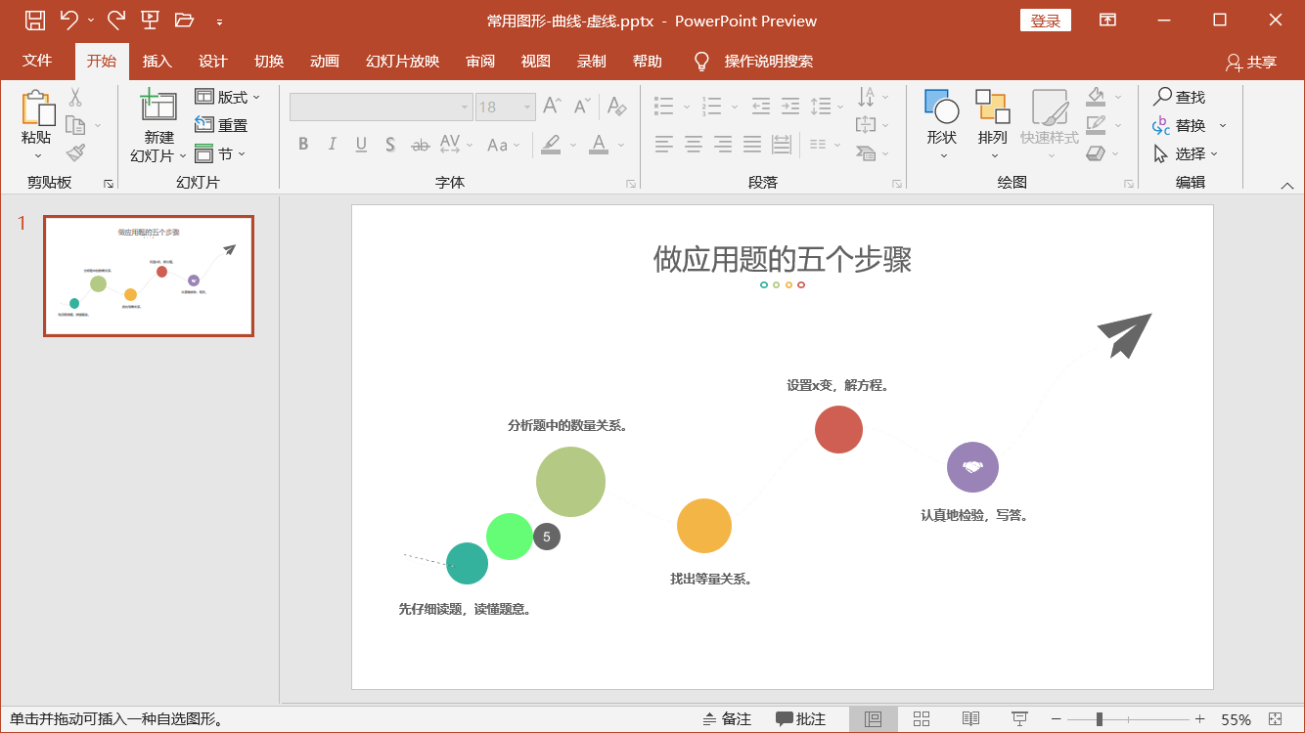Click the text highlight color button

point(551,145)
